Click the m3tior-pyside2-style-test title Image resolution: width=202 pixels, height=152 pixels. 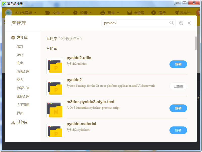tap(91, 102)
